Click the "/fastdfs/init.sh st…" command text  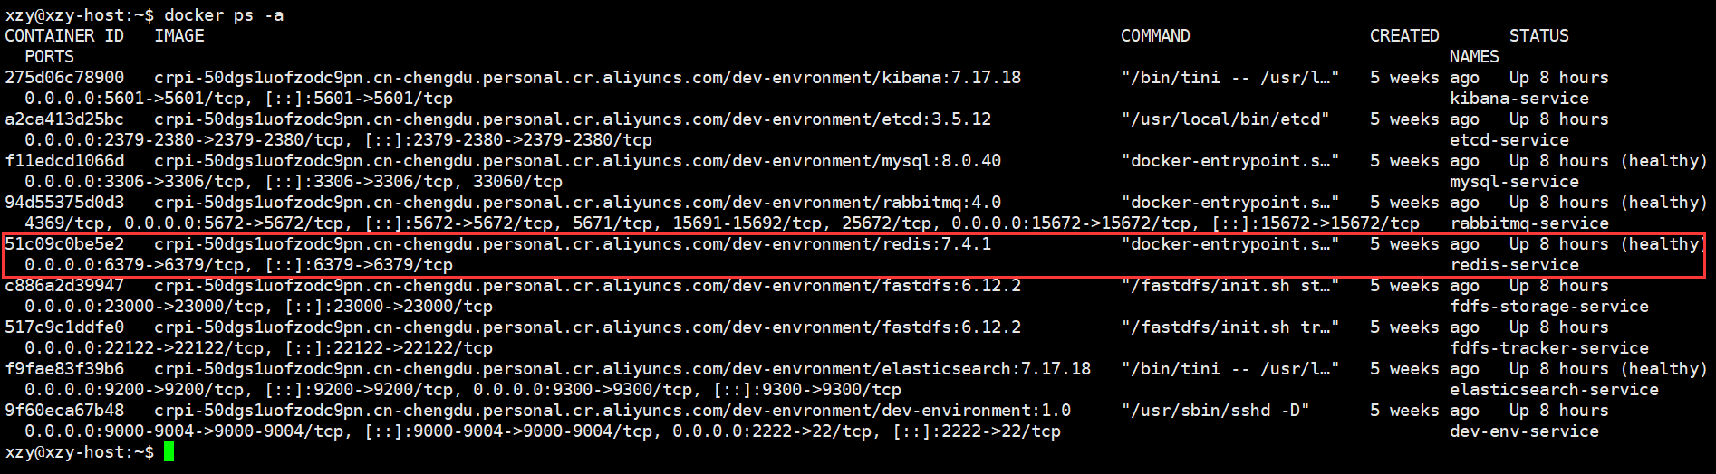click(1230, 286)
